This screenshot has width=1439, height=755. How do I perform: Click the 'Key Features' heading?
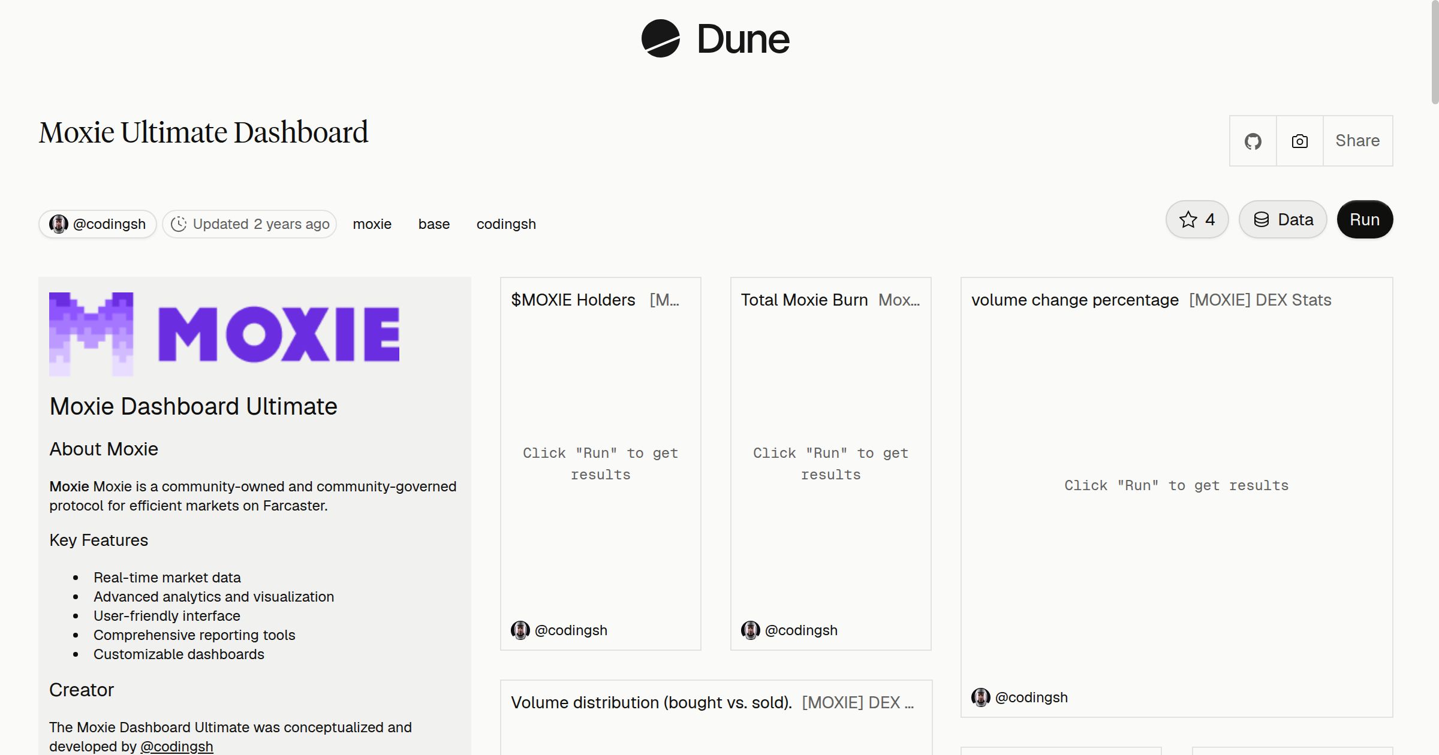99,540
